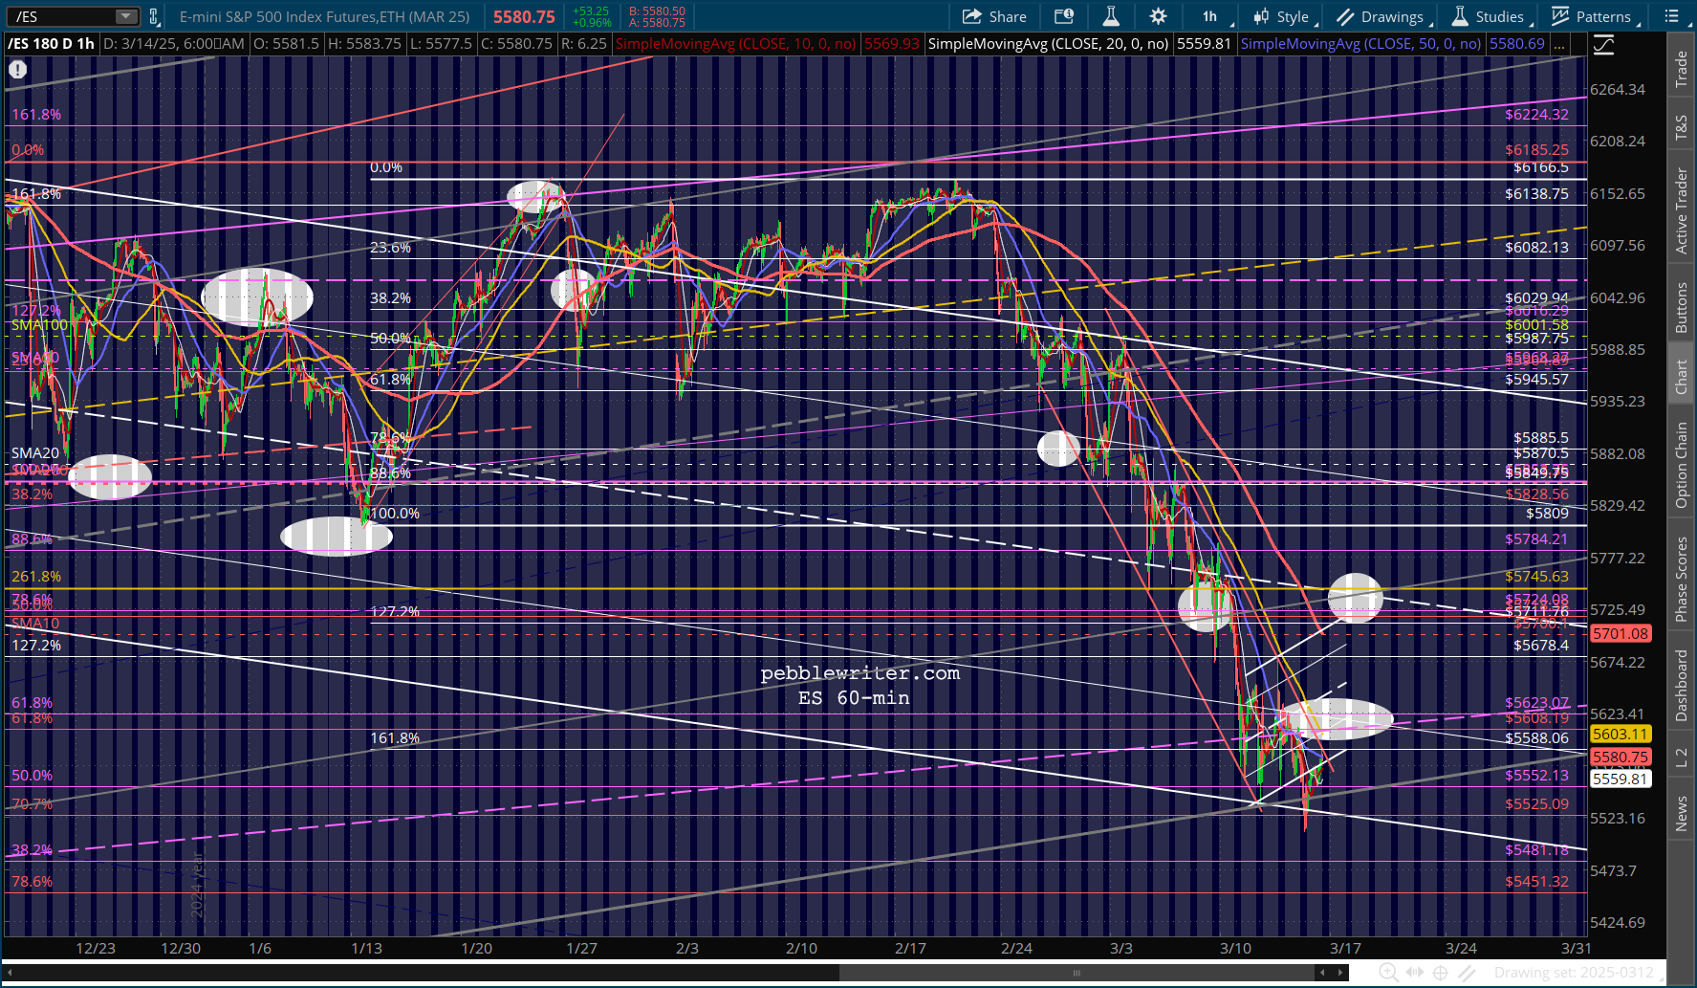This screenshot has height=988, width=1697.
Task: Click the SMA100 label on chart left
Action: [40, 325]
